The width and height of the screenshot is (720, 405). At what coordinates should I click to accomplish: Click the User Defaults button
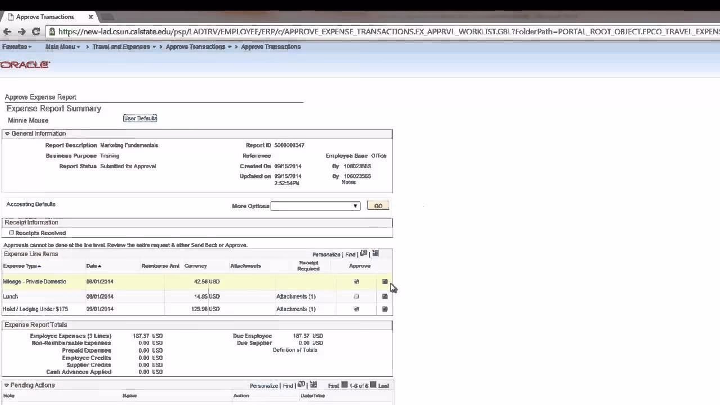click(140, 118)
